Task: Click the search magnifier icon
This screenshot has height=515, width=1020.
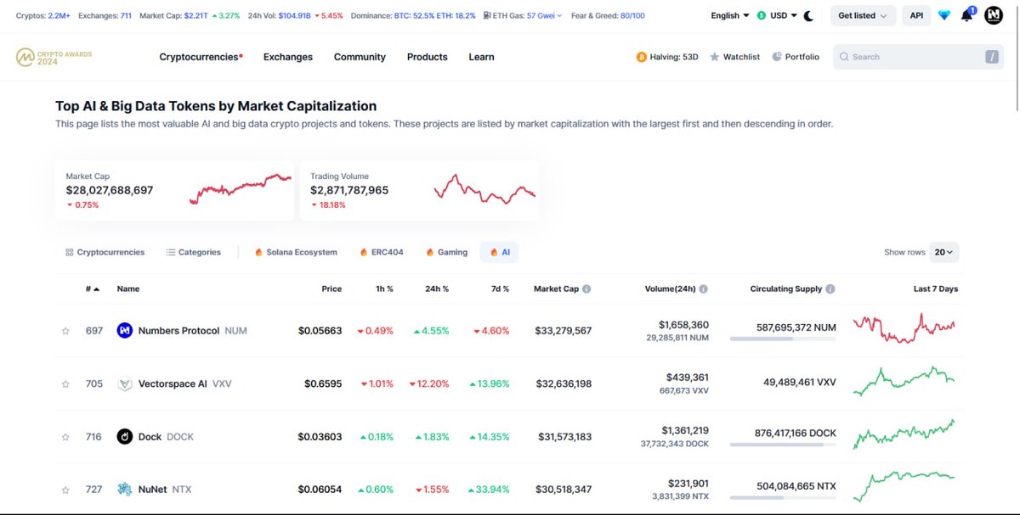Action: point(844,57)
